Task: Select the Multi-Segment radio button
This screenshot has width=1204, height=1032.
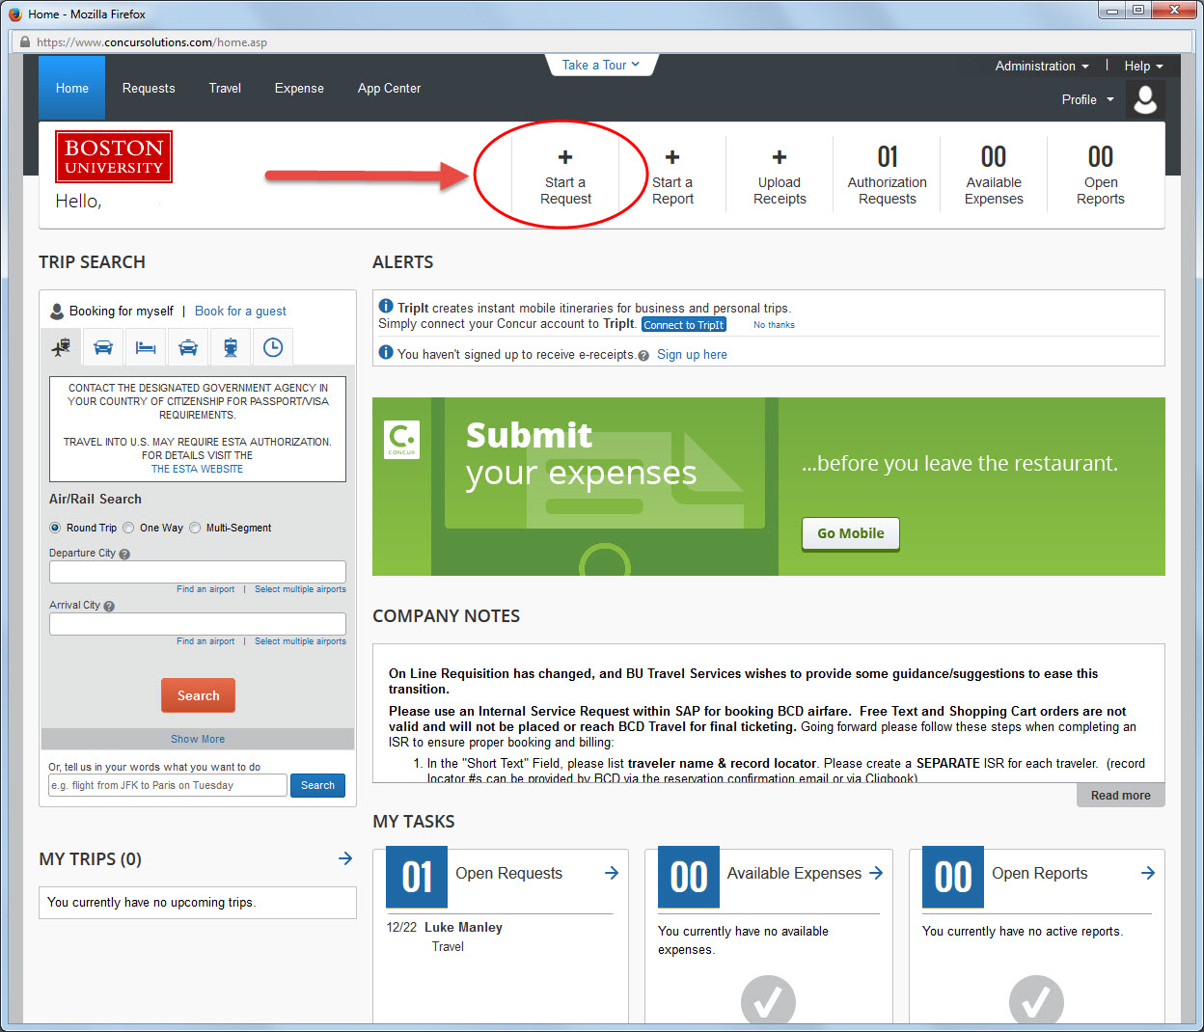Action: pyautogui.click(x=195, y=528)
